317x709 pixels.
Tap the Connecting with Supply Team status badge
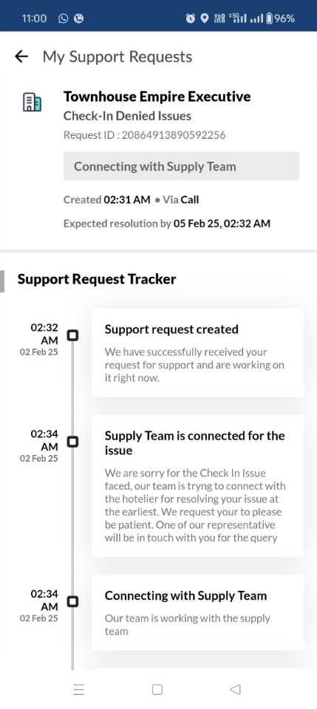181,166
